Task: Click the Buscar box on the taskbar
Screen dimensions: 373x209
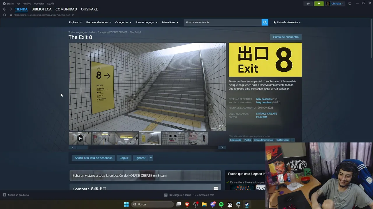Action: tap(152, 204)
